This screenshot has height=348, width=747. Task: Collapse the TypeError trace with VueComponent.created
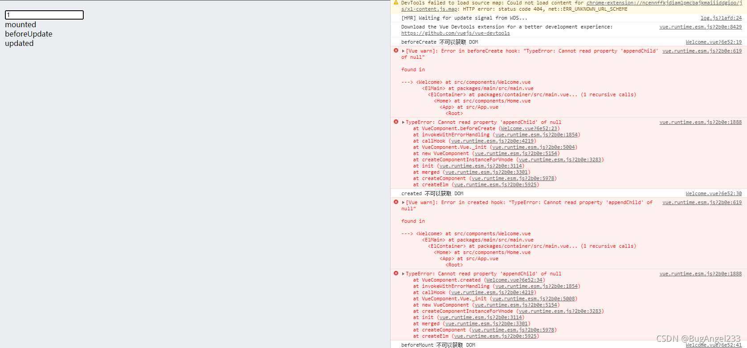pos(404,274)
